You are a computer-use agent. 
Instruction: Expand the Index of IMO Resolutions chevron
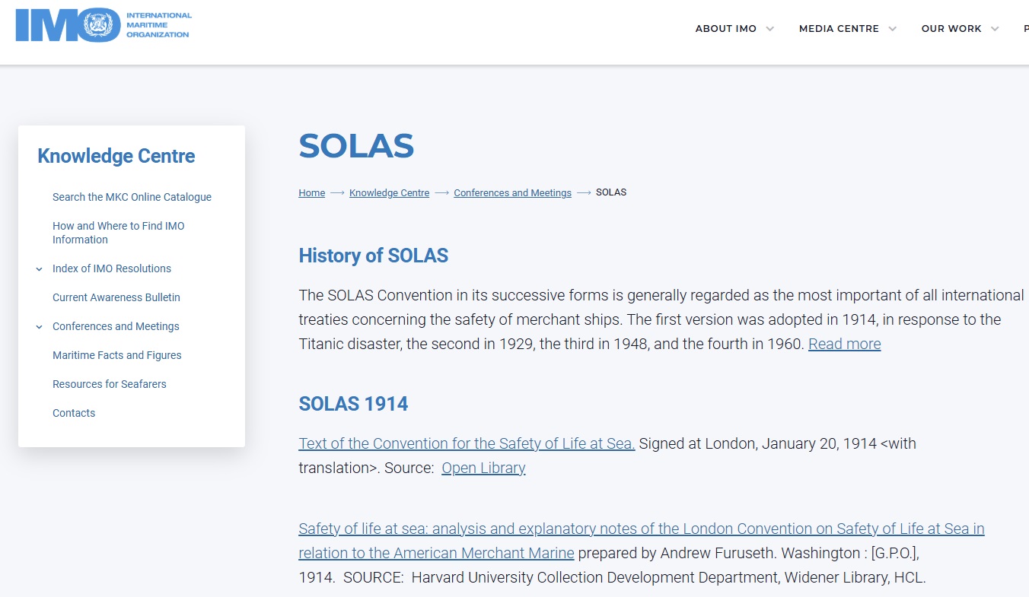point(39,268)
